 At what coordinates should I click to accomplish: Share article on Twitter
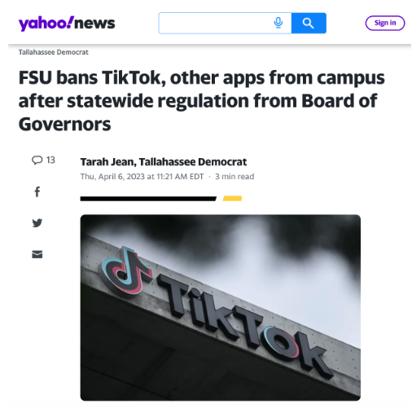point(37,222)
